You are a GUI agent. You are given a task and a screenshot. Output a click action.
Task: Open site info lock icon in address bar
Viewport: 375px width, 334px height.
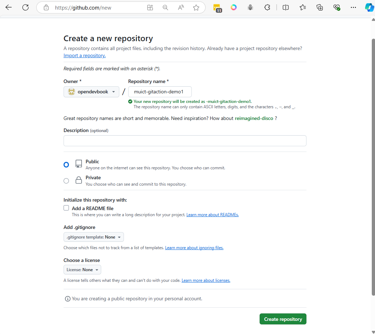pos(46,8)
